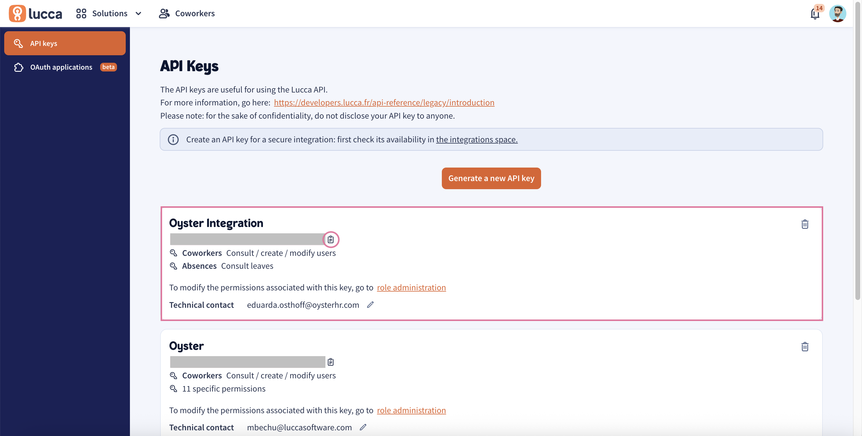Click the Oyster card heading

coord(186,346)
